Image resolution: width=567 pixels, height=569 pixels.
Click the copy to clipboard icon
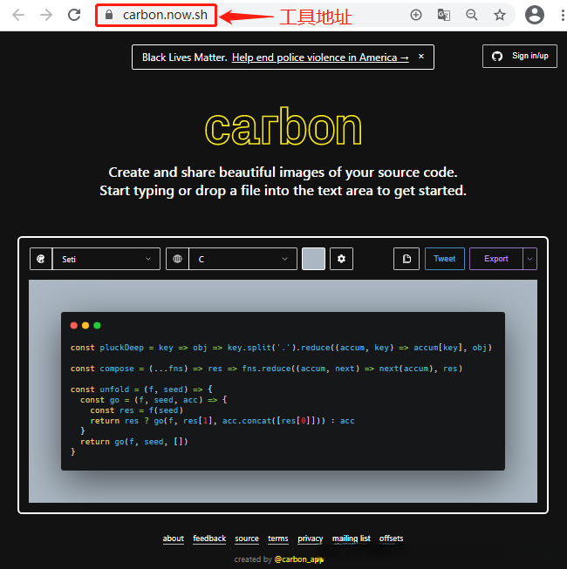coord(406,259)
